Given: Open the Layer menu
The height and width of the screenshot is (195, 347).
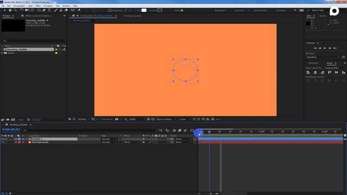Looking at the screenshot, I should point(30,6).
